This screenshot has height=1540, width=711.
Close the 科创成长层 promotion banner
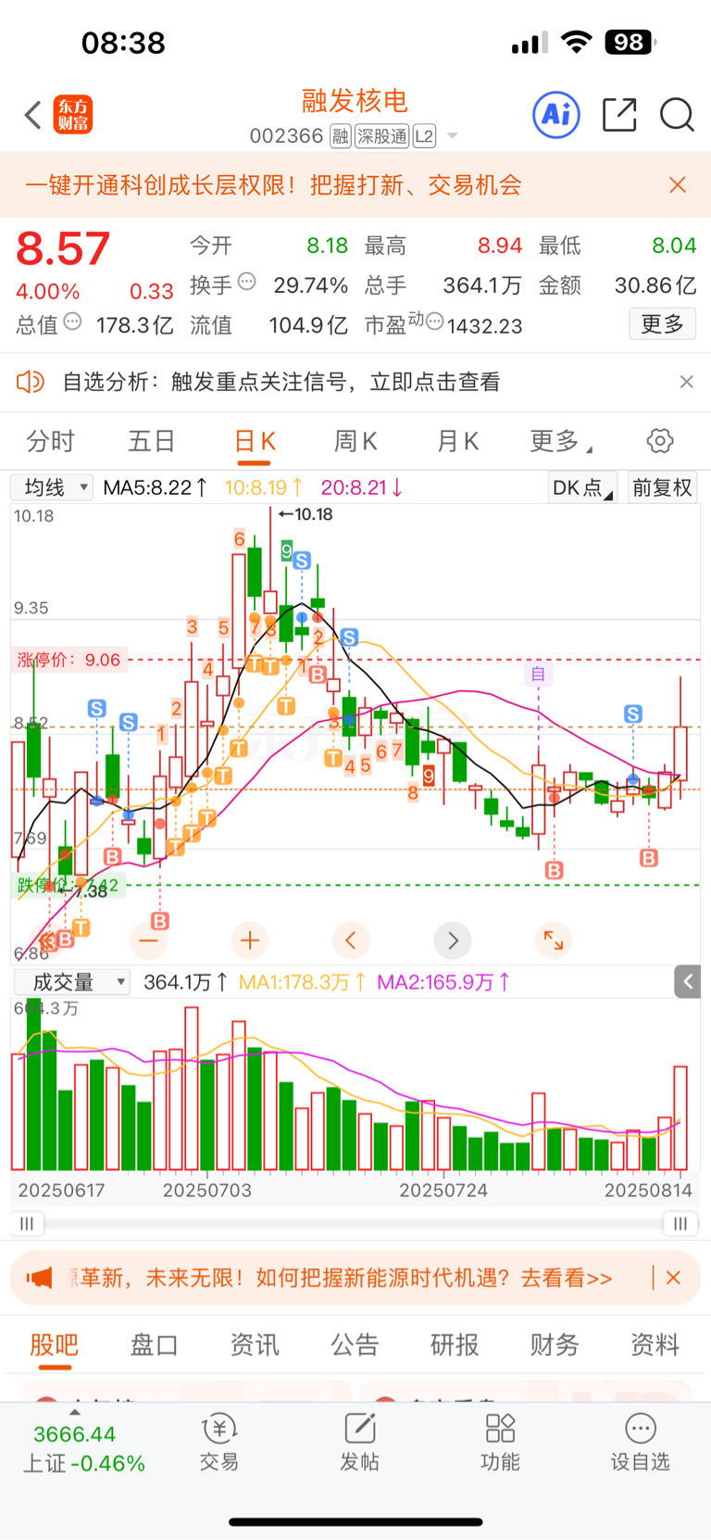pos(678,185)
